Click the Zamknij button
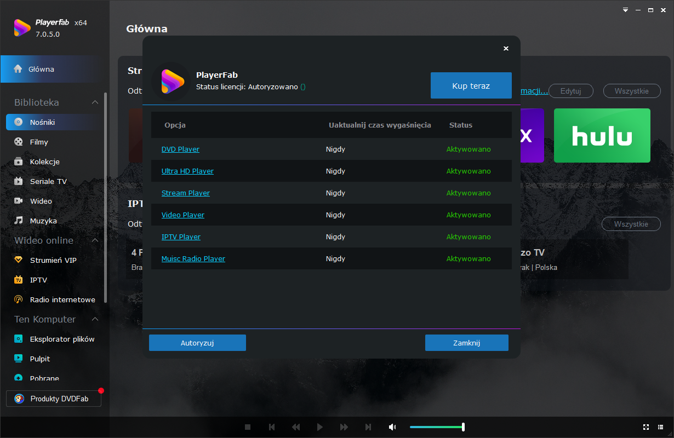Viewport: 674px width, 438px height. (x=467, y=343)
